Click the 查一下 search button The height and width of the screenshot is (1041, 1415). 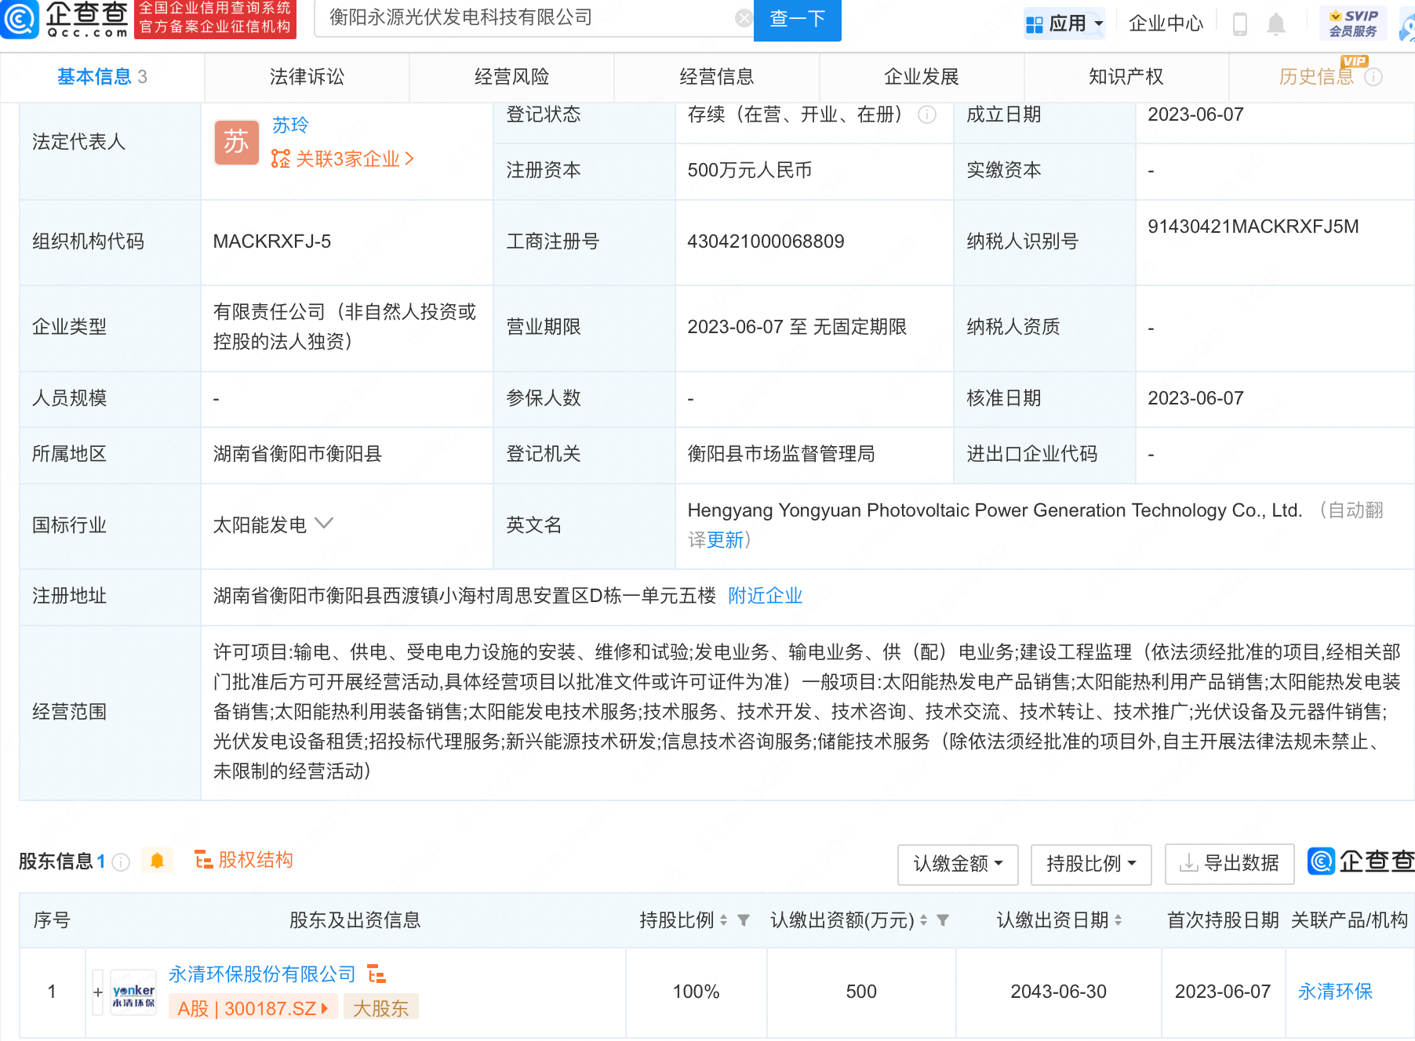[x=797, y=20]
